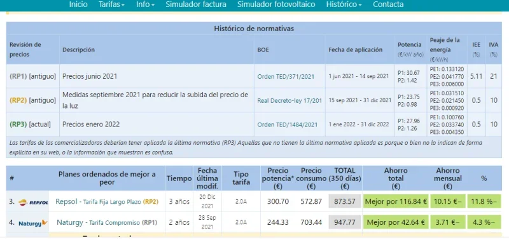The image size is (509, 240).
Task: Click the Naturgy total 947.77
Action: tap(345, 222)
